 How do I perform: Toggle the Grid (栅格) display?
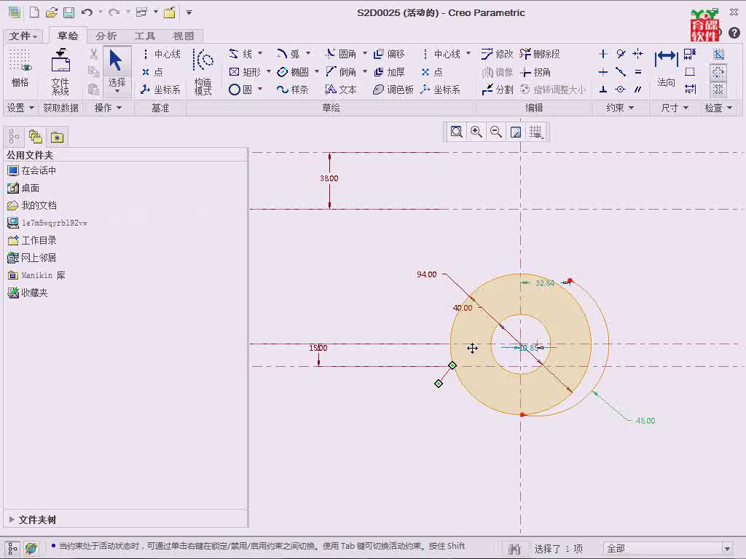[20, 69]
